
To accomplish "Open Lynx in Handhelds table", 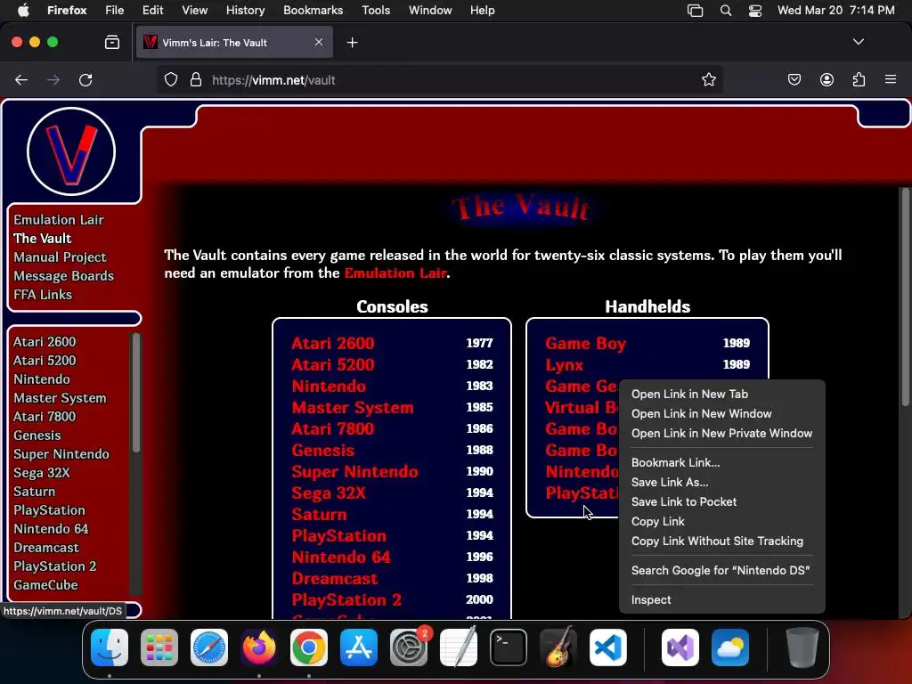I will [x=564, y=364].
